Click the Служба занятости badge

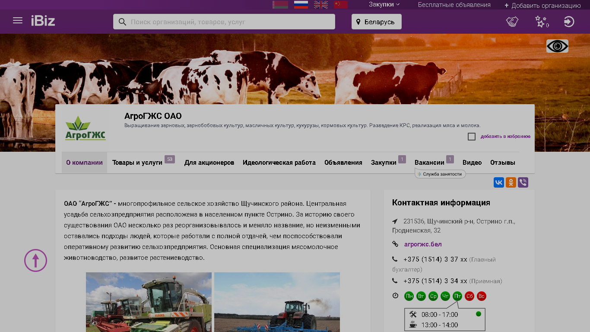[x=440, y=174]
